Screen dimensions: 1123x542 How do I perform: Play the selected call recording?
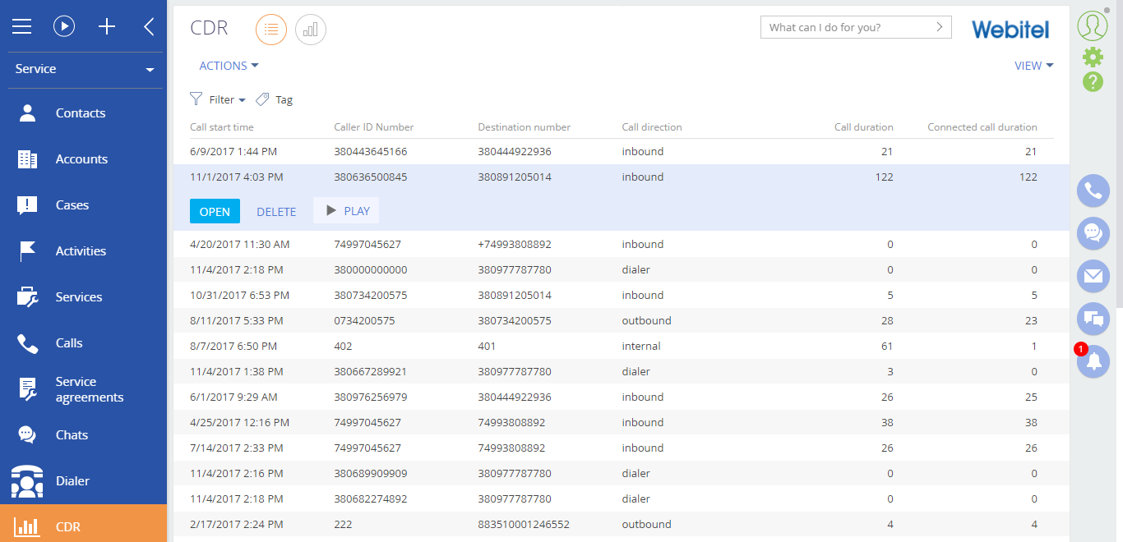(346, 211)
